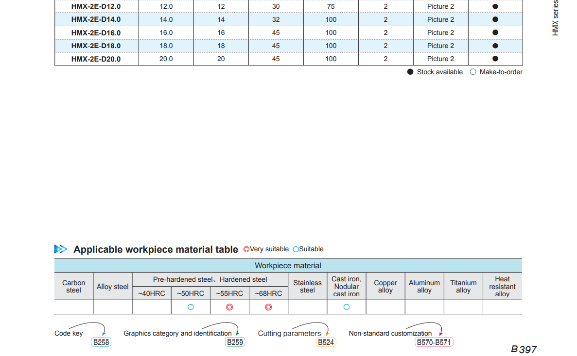Select the HMX-2E-D16.0 model name
577x356 pixels.
[96, 32]
